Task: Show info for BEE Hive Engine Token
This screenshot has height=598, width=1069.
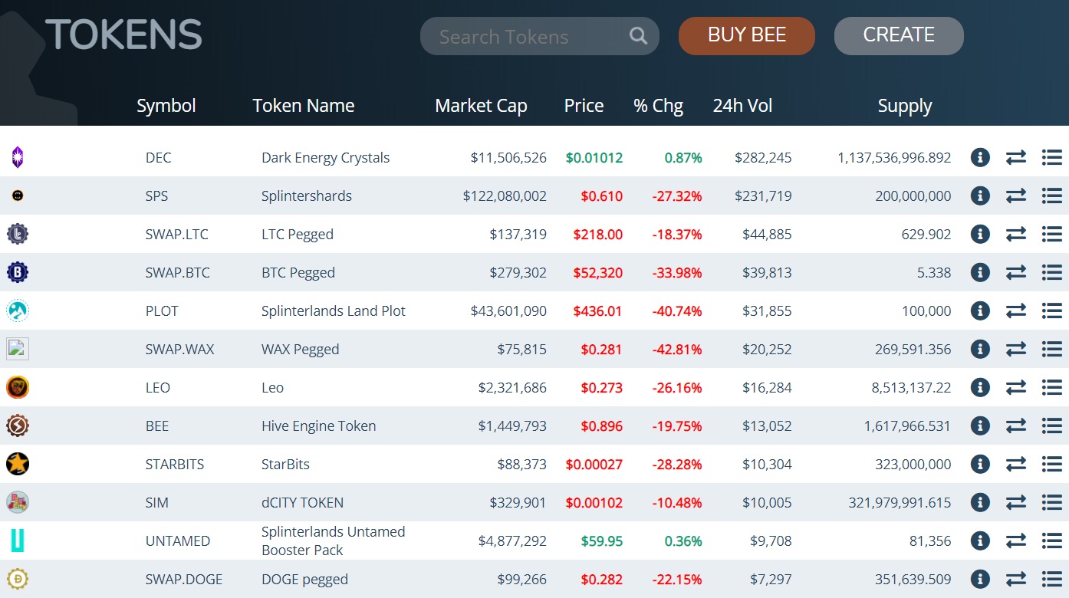Action: [x=980, y=426]
